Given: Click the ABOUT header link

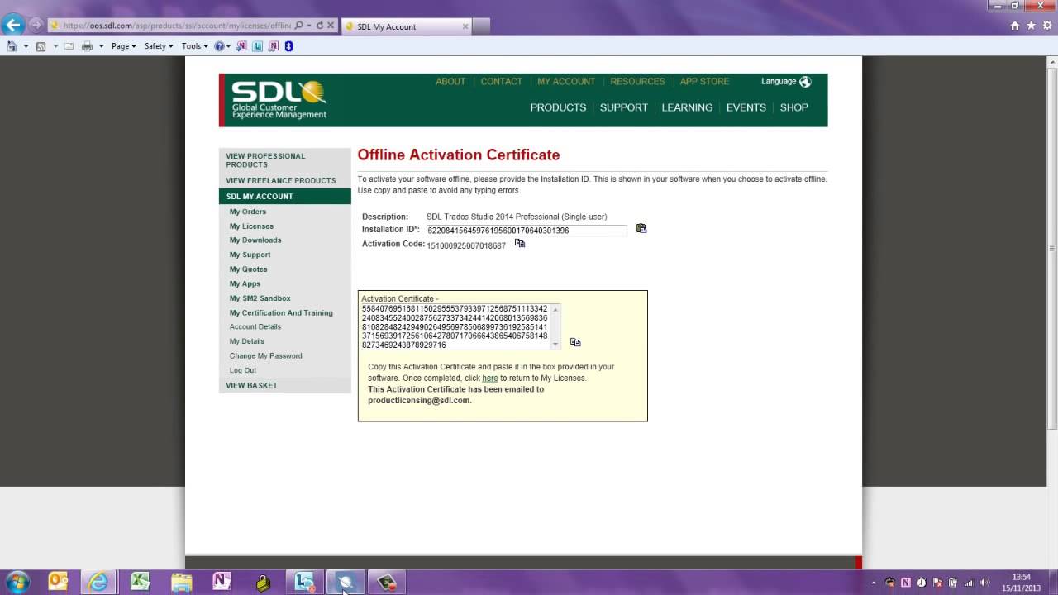Looking at the screenshot, I should click(x=450, y=82).
